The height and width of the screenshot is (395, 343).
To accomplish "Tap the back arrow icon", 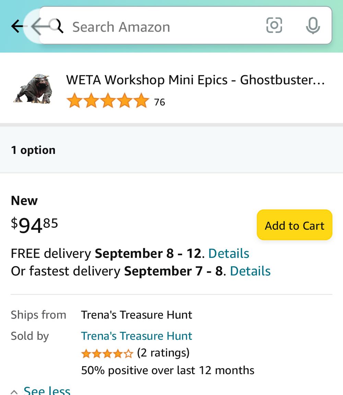I will point(16,26).
